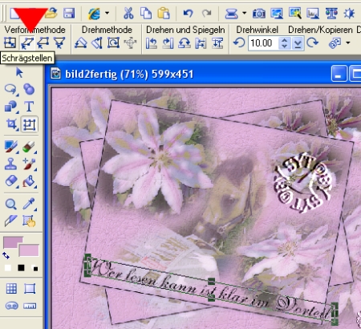Select the Perspective deform method icon
Viewport: 361px width, 329px height.
click(x=59, y=43)
